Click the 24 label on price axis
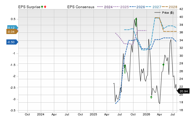Image resolution: width=195 pixels, height=116 pixels. click(181, 79)
